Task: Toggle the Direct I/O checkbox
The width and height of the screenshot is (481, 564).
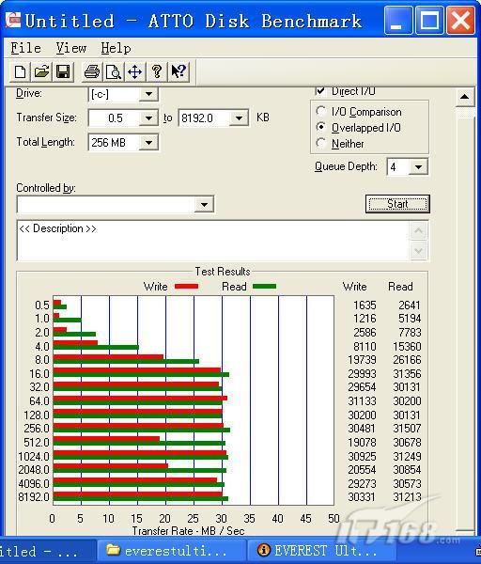Action: [320, 90]
